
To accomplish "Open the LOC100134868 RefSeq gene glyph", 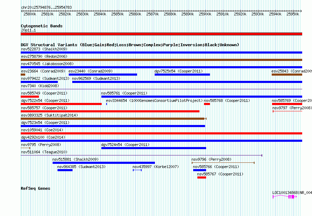I will click(285, 197).
